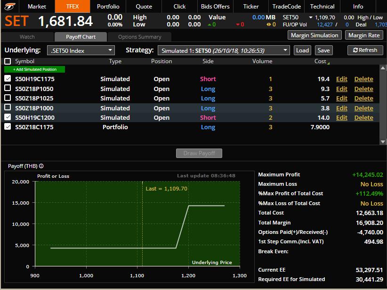Viewport: 387px width, 290px height.
Task: Click the Margin Rate button
Action: pyautogui.click(x=364, y=35)
